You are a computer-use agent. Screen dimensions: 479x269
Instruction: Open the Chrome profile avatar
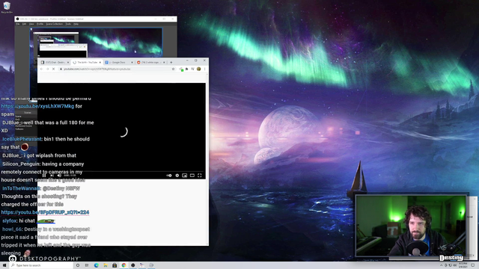point(198,69)
